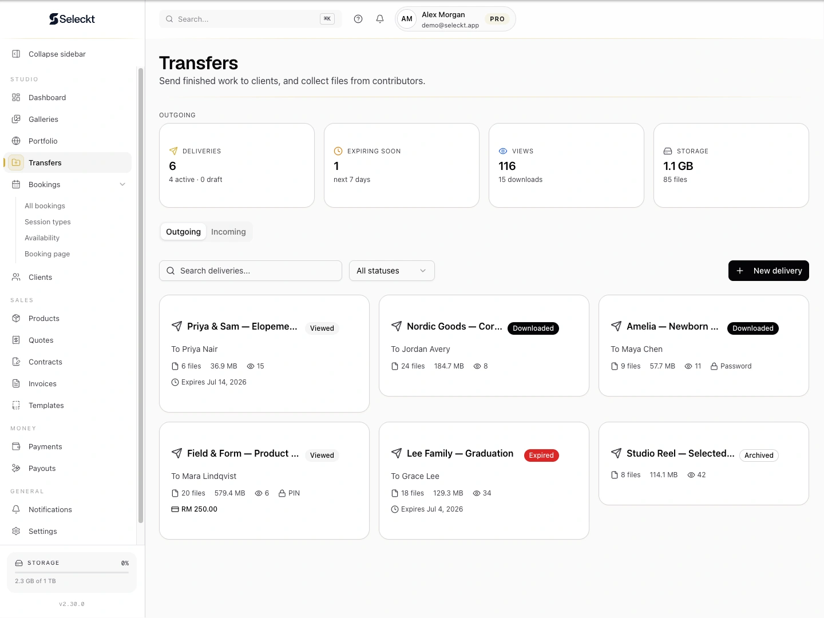Click the Search deliveries field
Screen dimensions: 824x618
251,271
